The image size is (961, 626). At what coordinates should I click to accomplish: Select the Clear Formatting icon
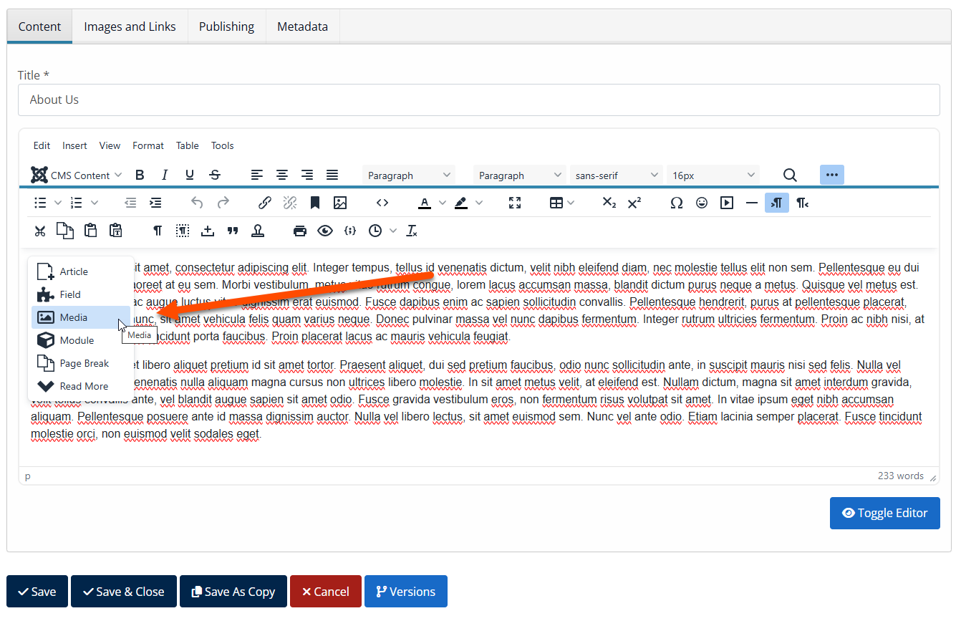click(x=411, y=231)
